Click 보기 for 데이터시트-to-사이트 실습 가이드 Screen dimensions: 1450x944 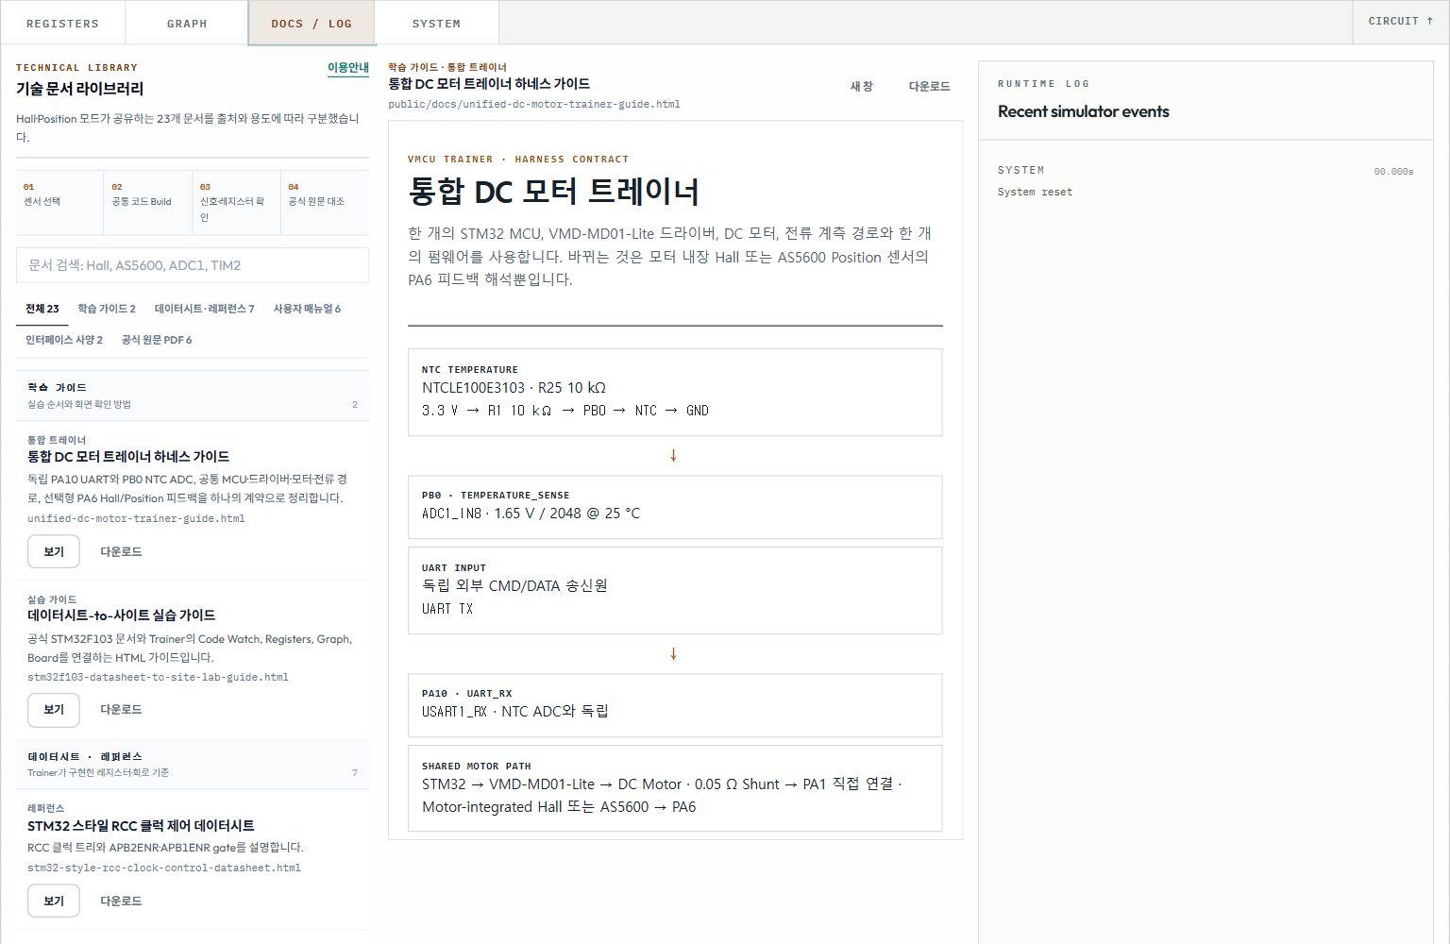54,710
